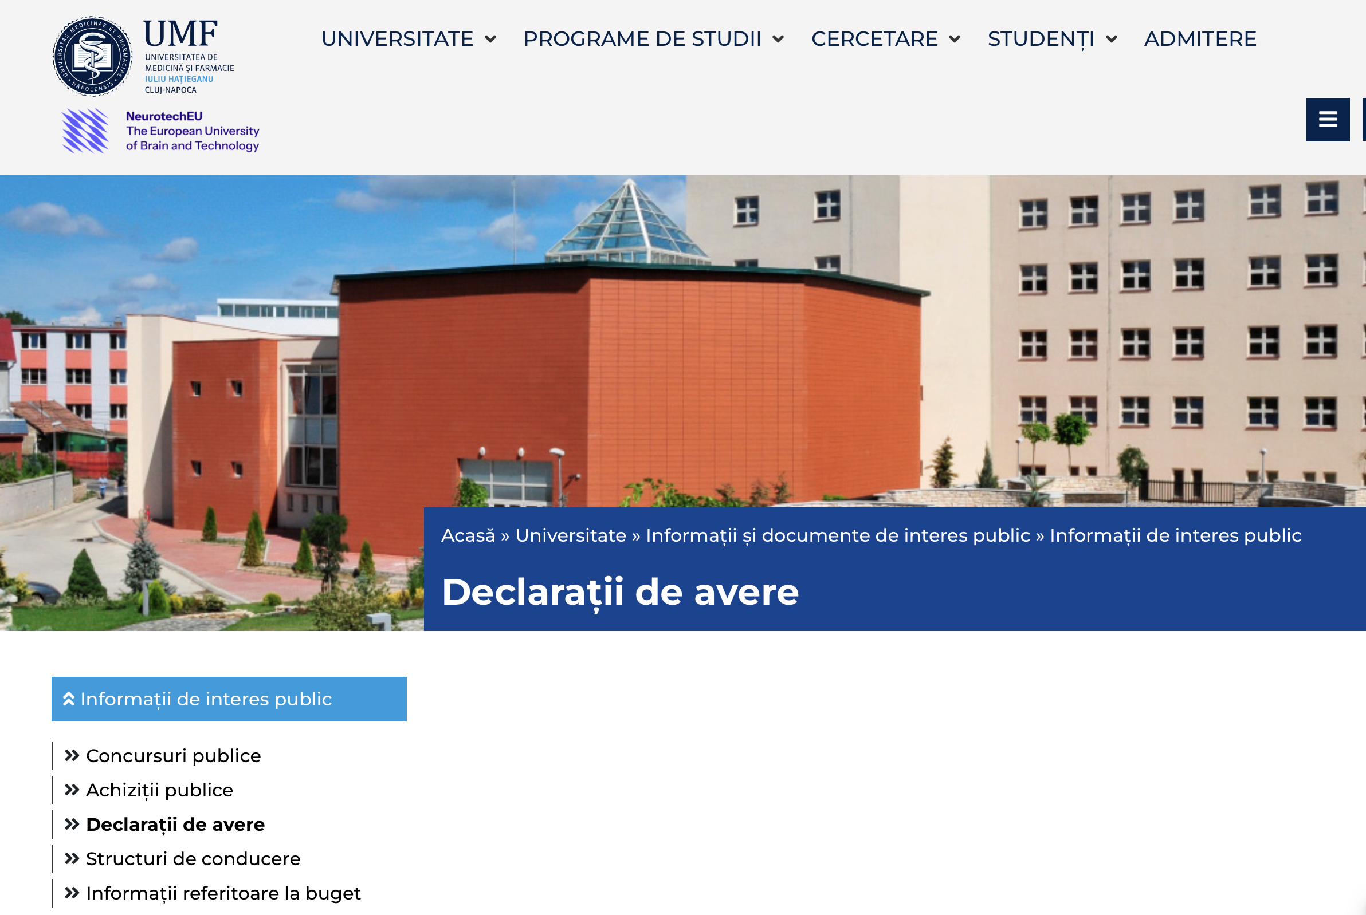This screenshot has width=1366, height=915.
Task: Click double-chevron icon beside Structuri de conducere
Action: tap(72, 858)
